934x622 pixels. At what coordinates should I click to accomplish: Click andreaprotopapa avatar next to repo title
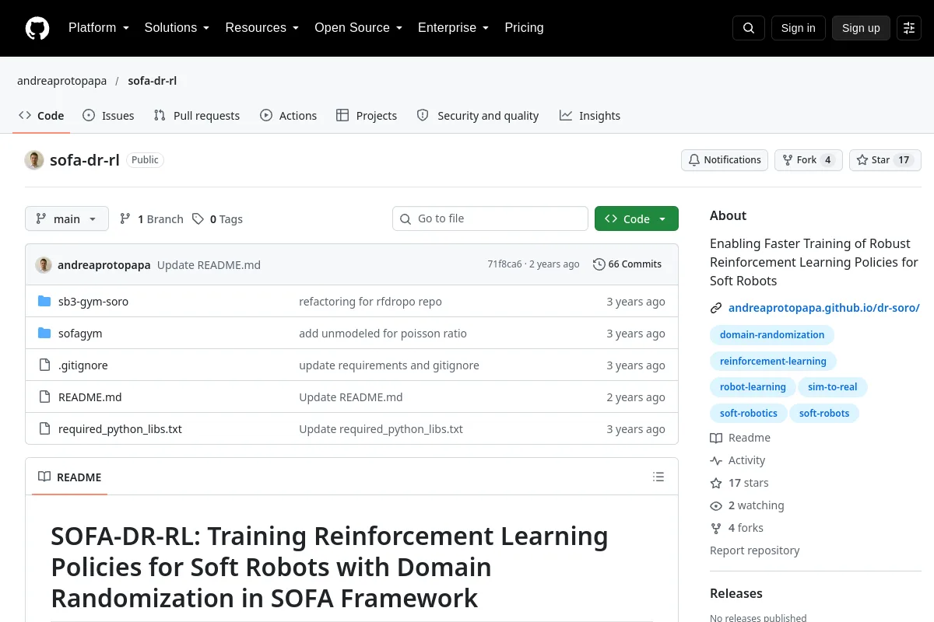[34, 160]
